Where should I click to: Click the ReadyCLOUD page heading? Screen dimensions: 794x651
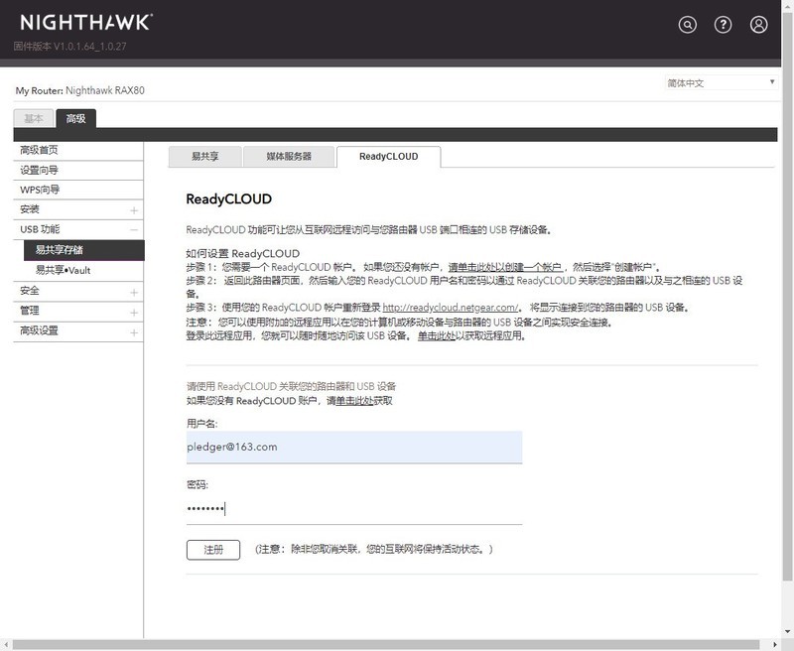[x=229, y=198]
